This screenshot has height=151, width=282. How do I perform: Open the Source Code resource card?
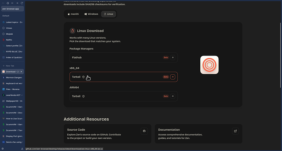107,134
